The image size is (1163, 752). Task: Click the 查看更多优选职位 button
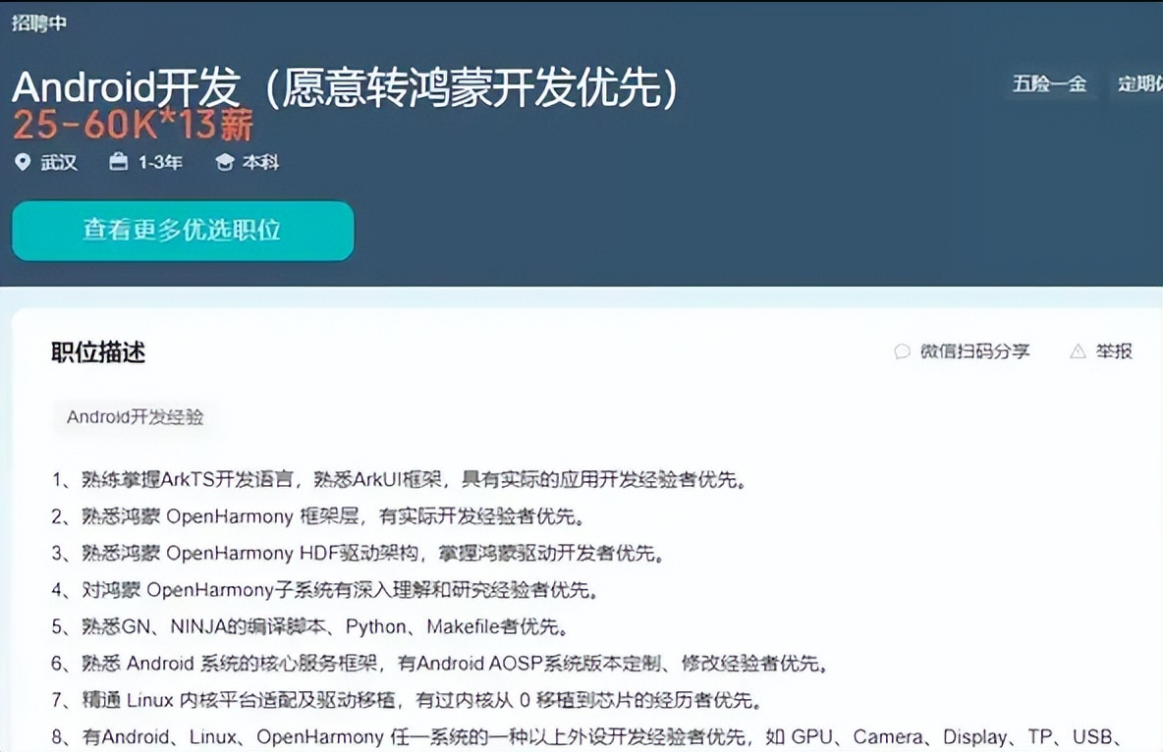[183, 231]
